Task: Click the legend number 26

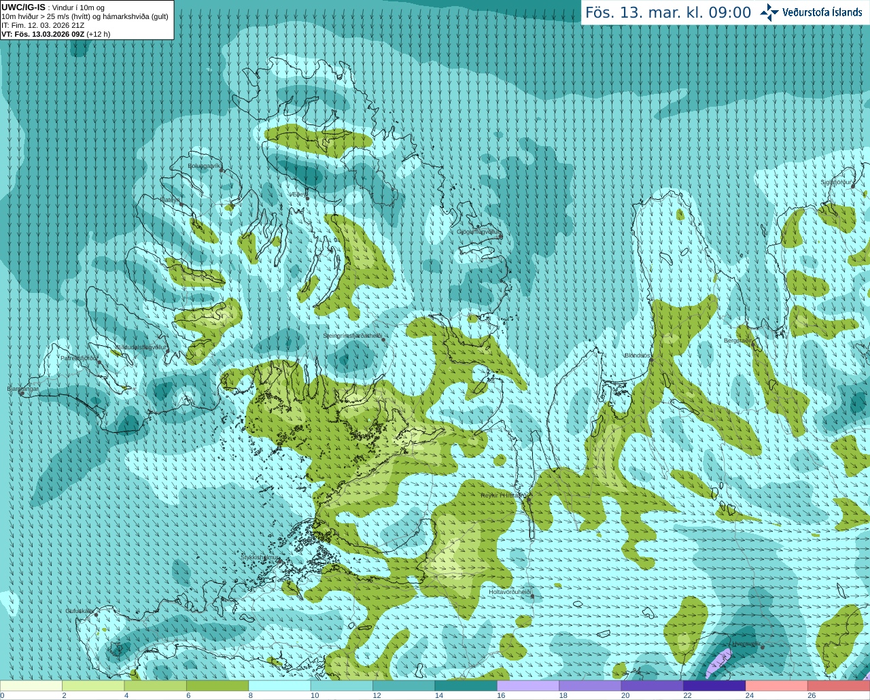Action: [812, 695]
